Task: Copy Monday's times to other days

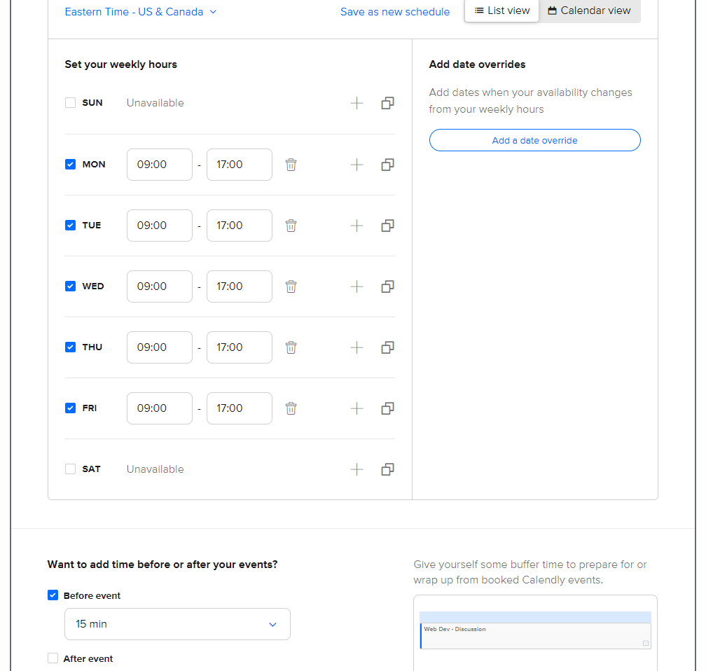Action: [x=388, y=165]
